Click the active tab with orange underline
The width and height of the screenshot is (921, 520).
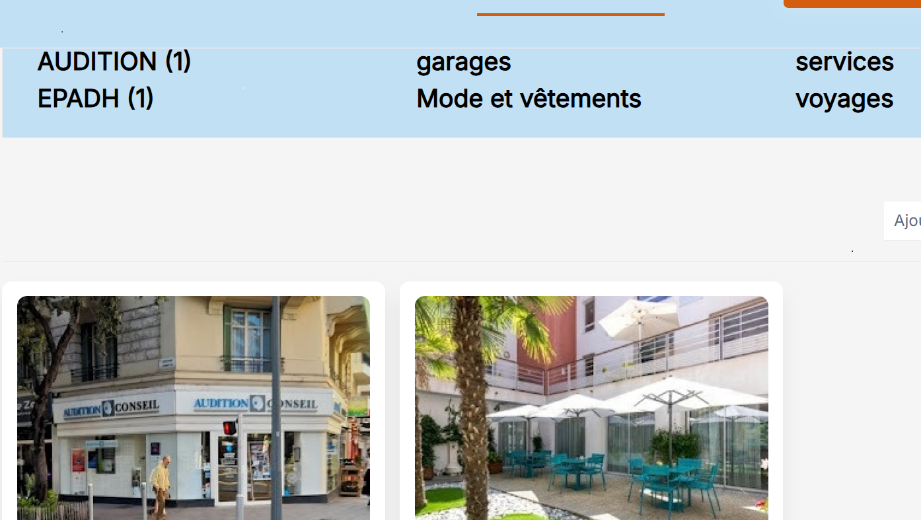[x=571, y=8]
